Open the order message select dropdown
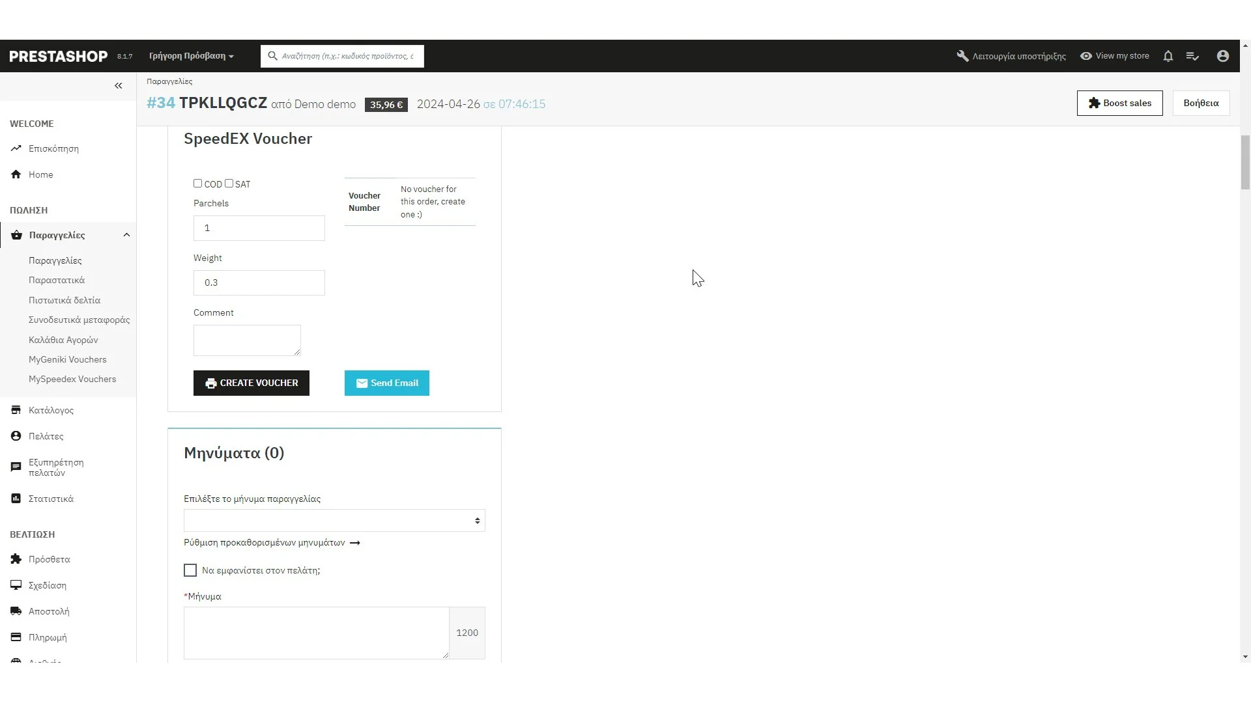 click(334, 521)
